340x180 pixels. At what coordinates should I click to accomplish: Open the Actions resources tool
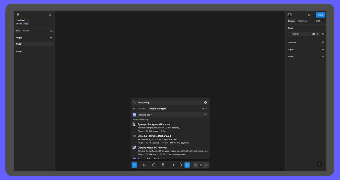coord(187,165)
